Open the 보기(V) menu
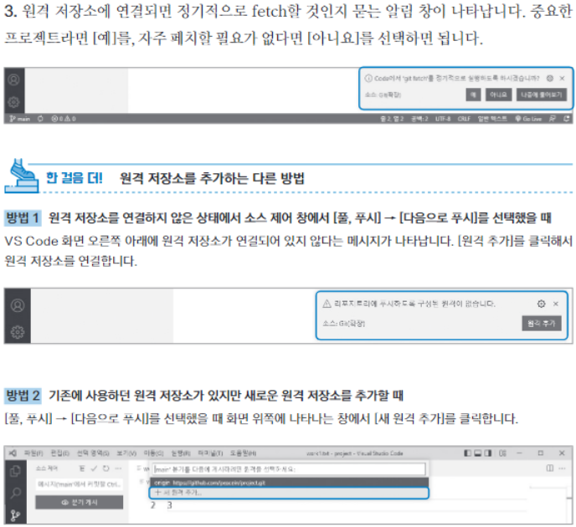576x527 pixels. click(126, 453)
